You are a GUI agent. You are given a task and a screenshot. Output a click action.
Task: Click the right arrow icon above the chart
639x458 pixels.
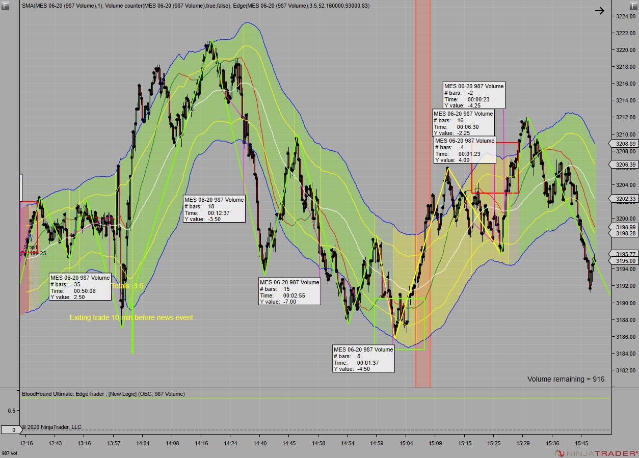[600, 11]
